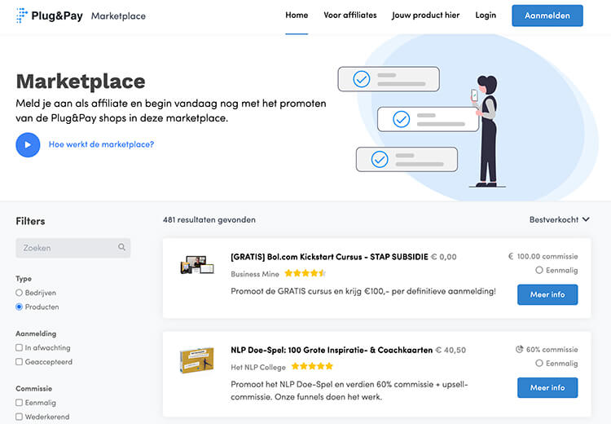Click the Eenmalig clock icon on Bol.com listing

coord(539,270)
